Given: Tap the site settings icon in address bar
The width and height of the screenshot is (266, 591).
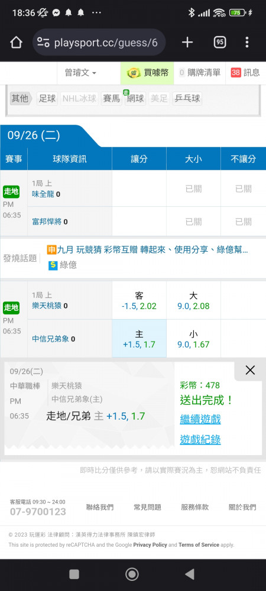Looking at the screenshot, I should [x=43, y=43].
